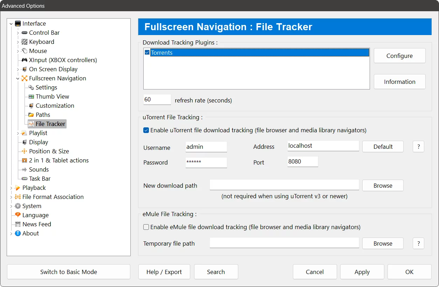Click the Sounds waveform icon
Screen dimensions: 439x287
coord(25,169)
